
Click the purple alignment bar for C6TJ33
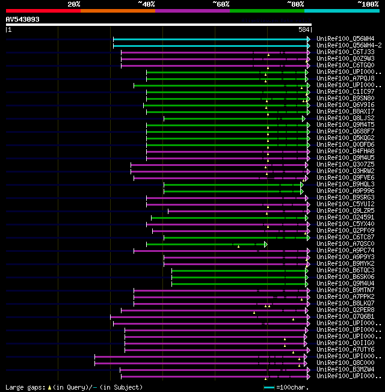[214, 52]
